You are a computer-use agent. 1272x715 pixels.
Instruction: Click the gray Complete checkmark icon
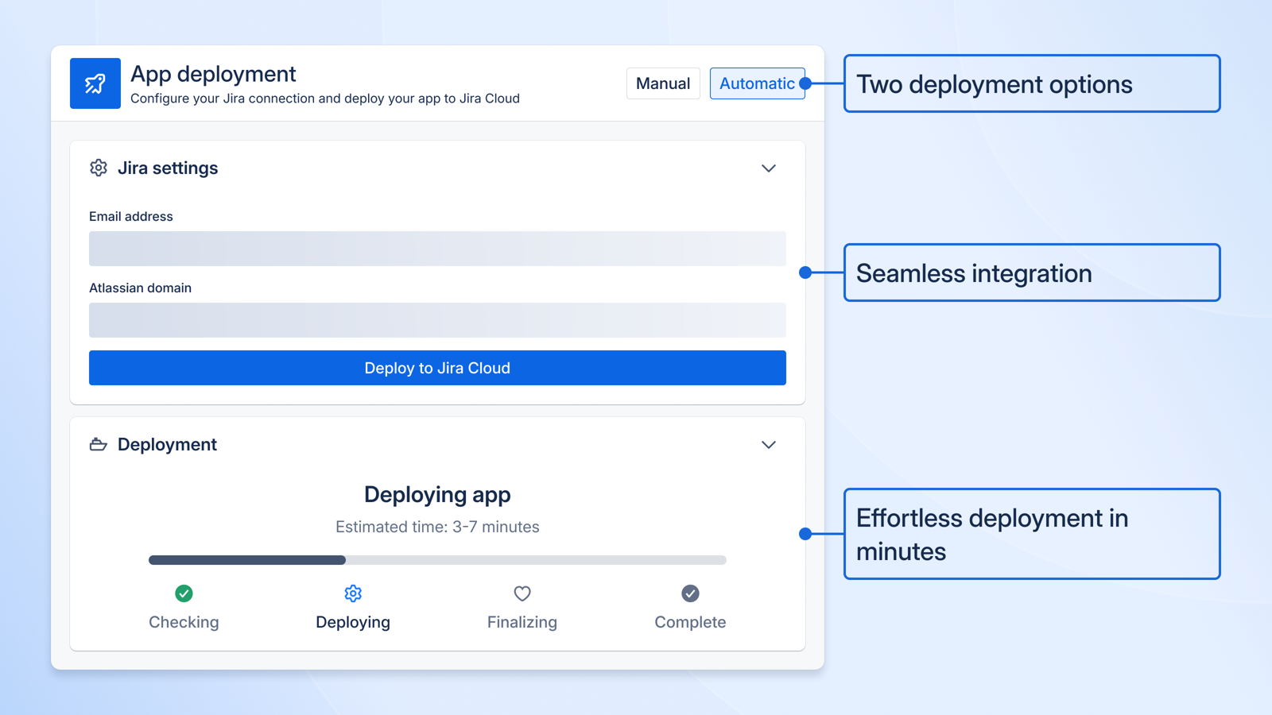tap(690, 593)
